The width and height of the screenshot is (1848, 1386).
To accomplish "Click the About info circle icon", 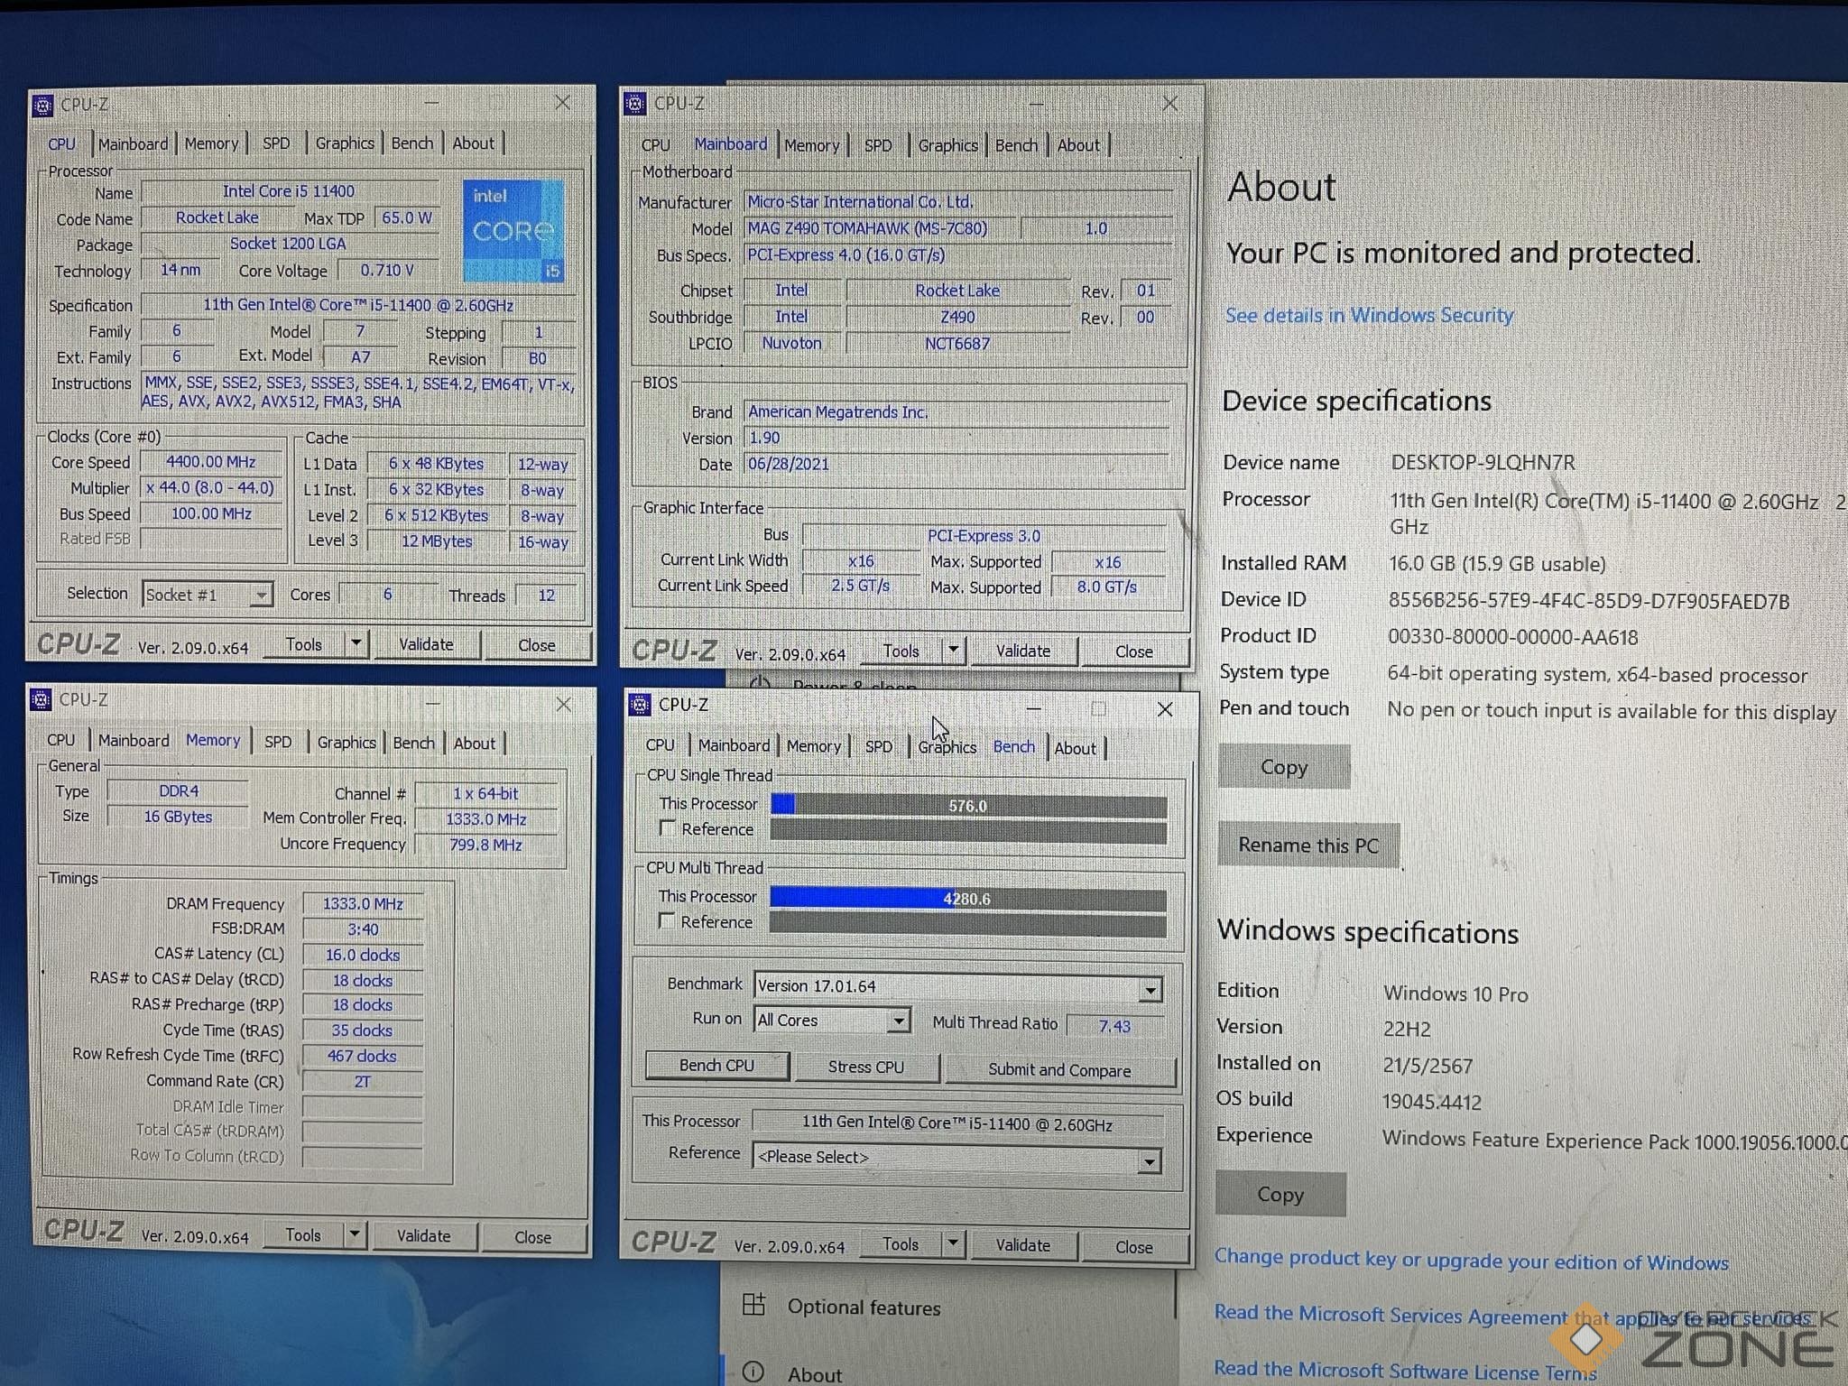I will pyautogui.click(x=753, y=1372).
